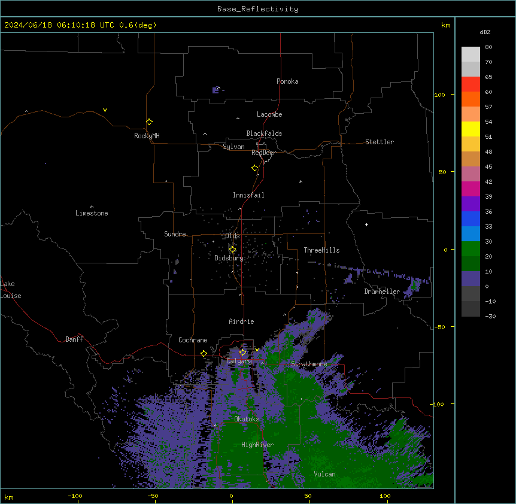Click the Innisfail city label
Image resolution: width=516 pixels, height=504 pixels.
pyautogui.click(x=248, y=195)
